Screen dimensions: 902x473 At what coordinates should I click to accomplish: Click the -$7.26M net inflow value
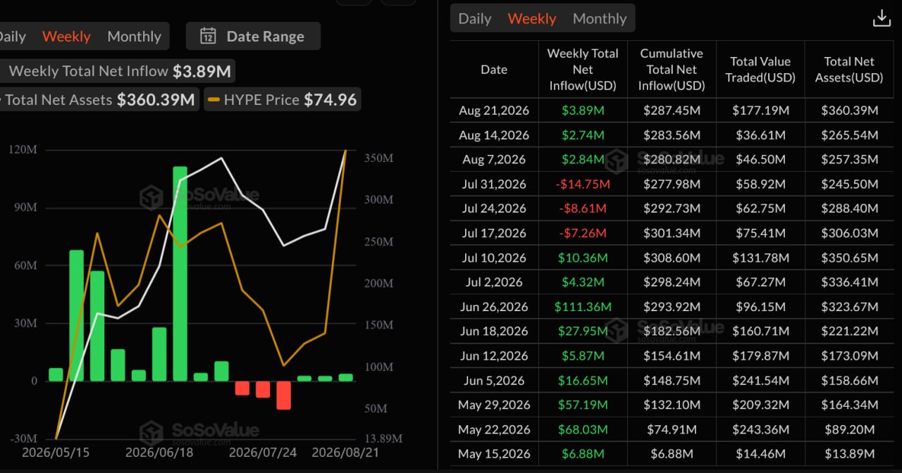click(583, 233)
